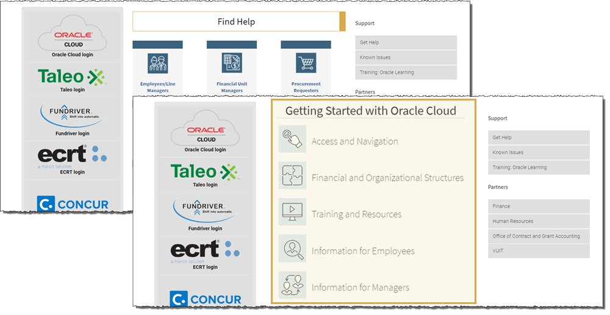This screenshot has width=610, height=315.
Task: Open the Financial Unit Managers icon tile
Action: [231, 62]
